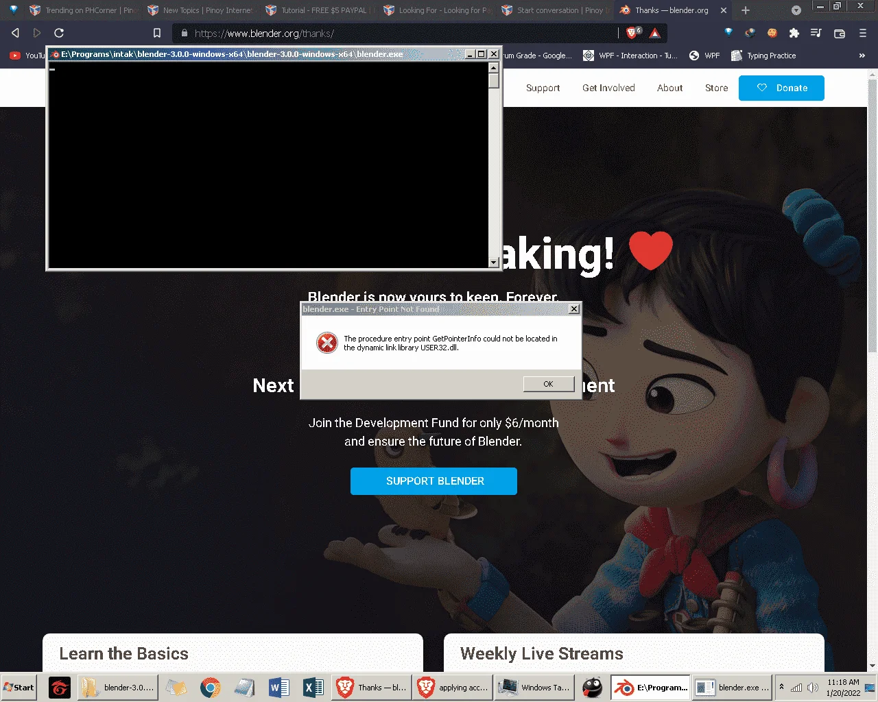Image resolution: width=878 pixels, height=702 pixels.
Task: Open Microsoft Word from the taskbar
Action: pyautogui.click(x=278, y=688)
